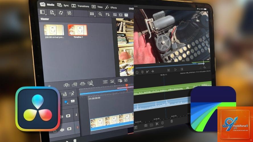Click the Quick Export film-play icon

coord(120,81)
